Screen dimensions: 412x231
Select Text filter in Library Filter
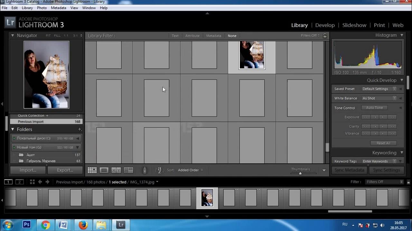[x=175, y=36]
